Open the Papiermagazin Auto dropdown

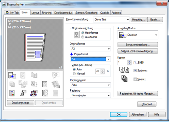[90, 85]
